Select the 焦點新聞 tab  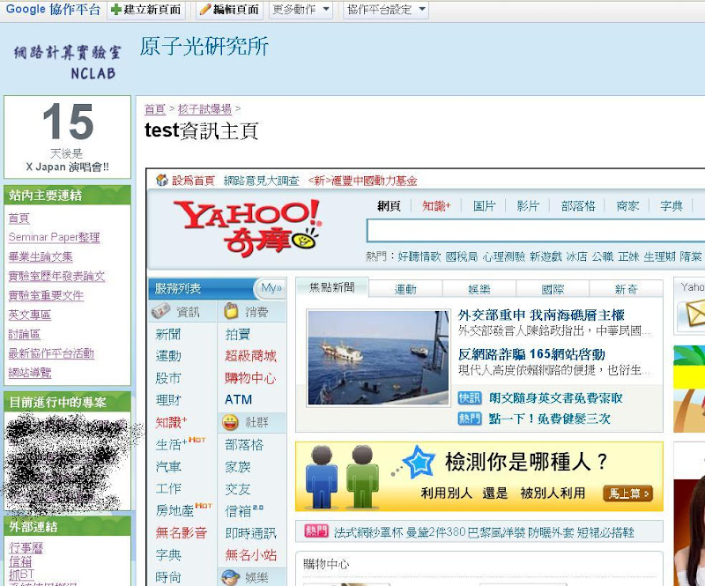coord(332,288)
